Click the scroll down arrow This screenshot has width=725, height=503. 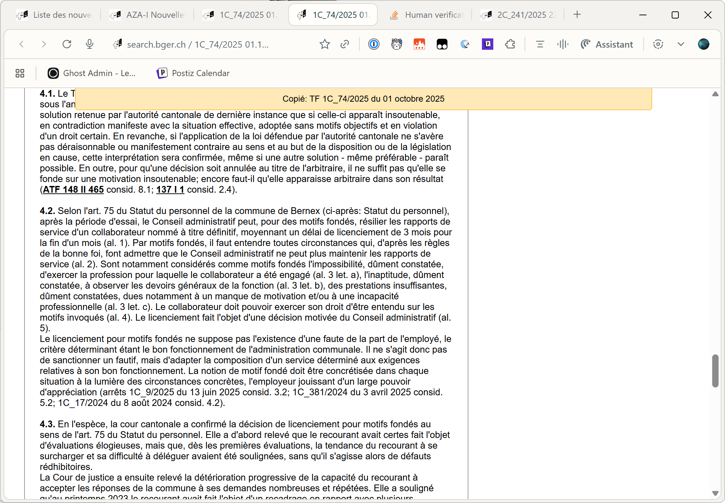(715, 493)
